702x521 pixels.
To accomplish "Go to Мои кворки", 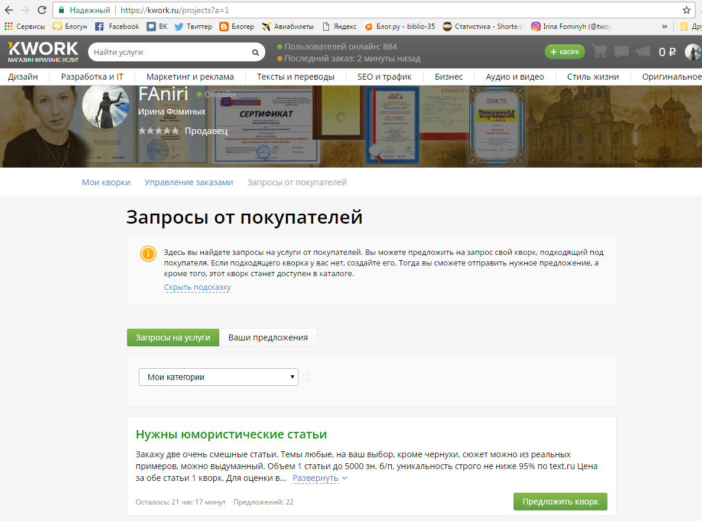I will [106, 182].
